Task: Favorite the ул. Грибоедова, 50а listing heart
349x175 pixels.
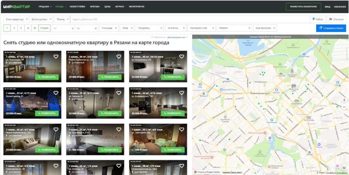Action: 182,129
